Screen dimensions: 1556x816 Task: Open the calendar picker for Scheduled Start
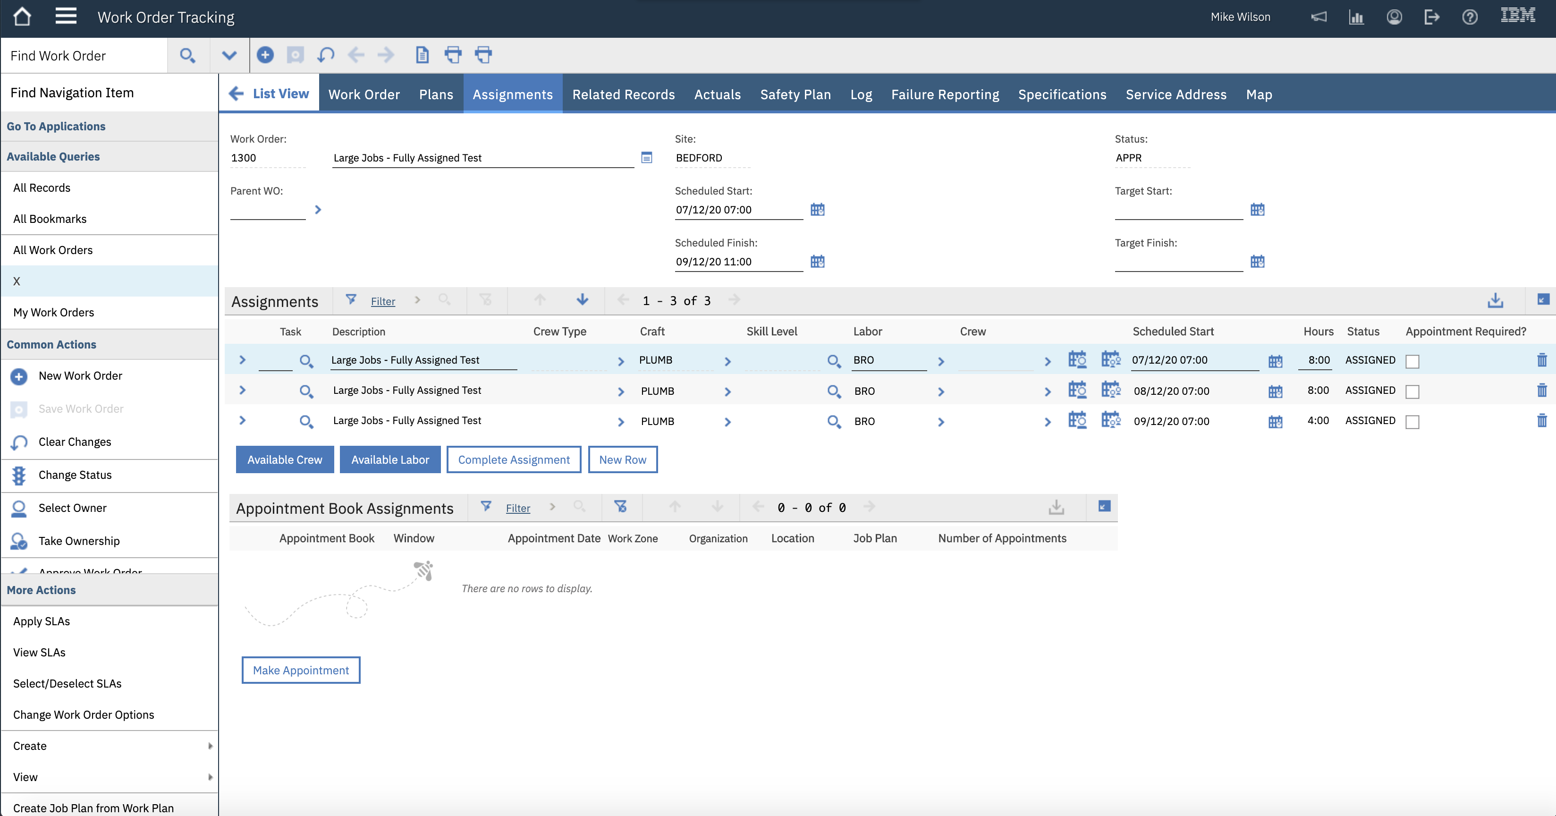pyautogui.click(x=817, y=210)
